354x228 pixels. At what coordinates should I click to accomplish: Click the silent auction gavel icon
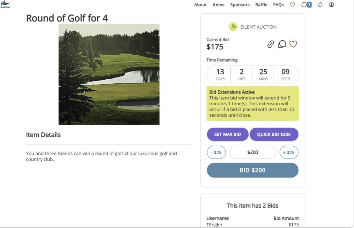[233, 27]
